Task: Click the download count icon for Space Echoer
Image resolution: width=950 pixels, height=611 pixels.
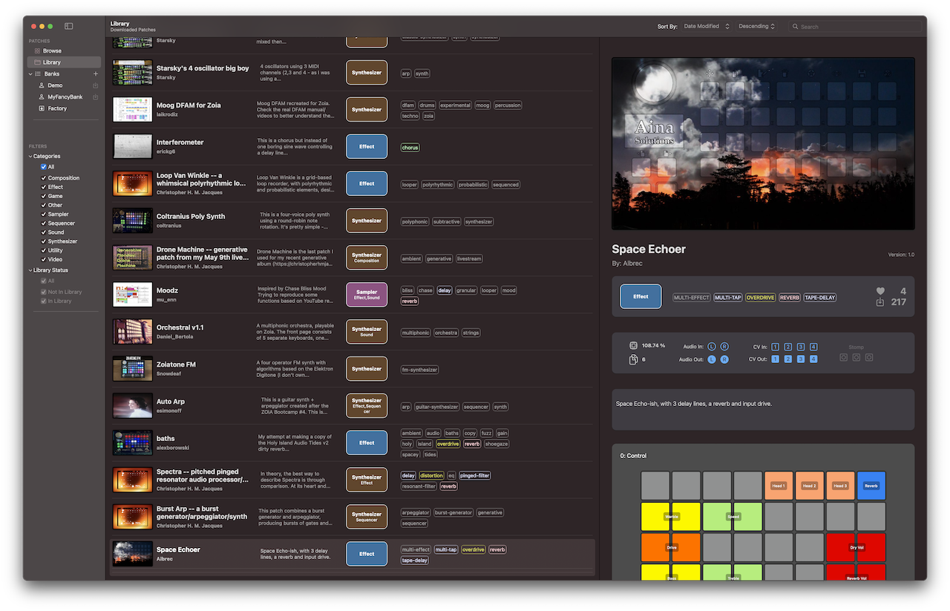Action: point(880,301)
